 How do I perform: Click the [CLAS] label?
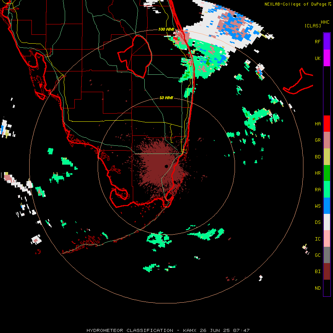(x=313, y=26)
